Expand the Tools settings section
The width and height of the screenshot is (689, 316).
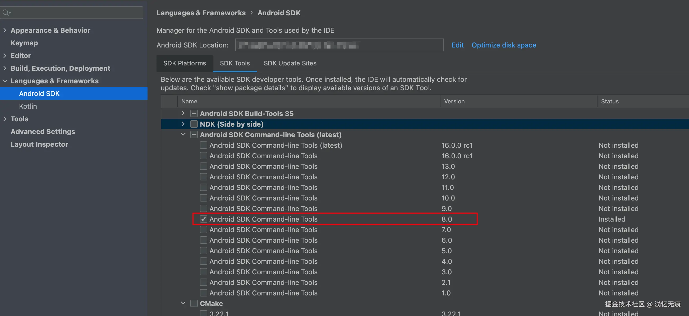[x=5, y=119]
